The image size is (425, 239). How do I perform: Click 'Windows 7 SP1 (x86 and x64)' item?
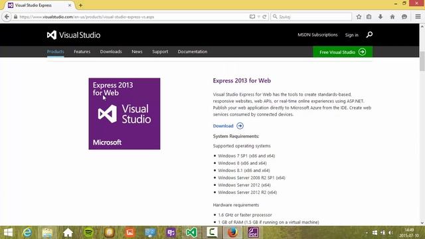click(246, 156)
